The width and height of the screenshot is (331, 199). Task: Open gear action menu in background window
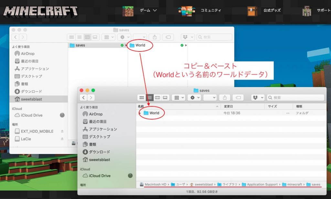[124, 37]
